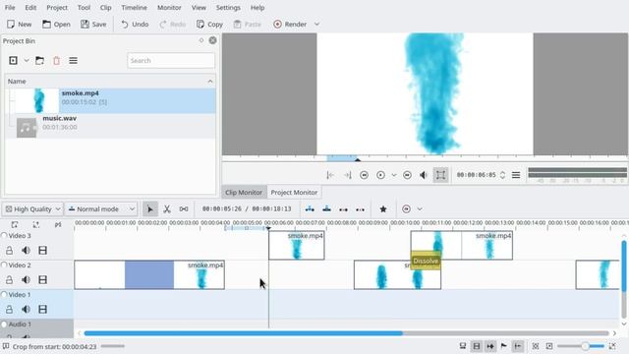Lock the Video 3 track

9,251
